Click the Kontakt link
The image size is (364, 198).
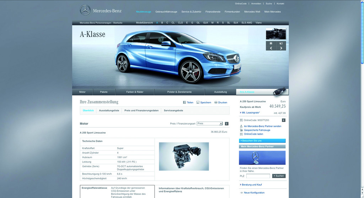click(x=280, y=4)
